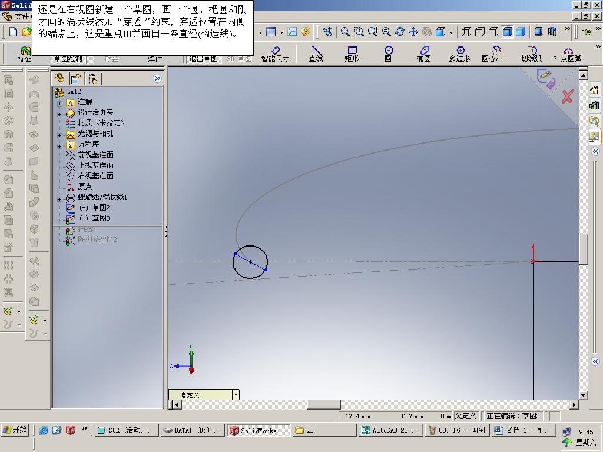This screenshot has width=603, height=452.
Task: Open the Standard Views cube icon
Action: pyautogui.click(x=440, y=32)
